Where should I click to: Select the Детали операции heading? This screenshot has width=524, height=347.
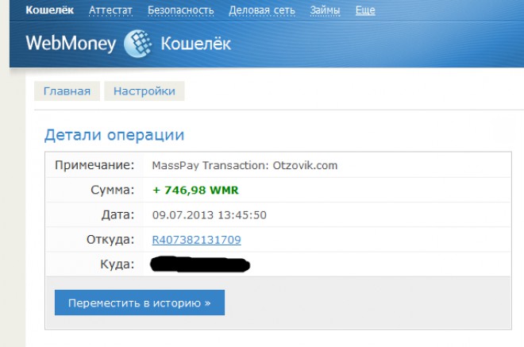[x=114, y=135]
